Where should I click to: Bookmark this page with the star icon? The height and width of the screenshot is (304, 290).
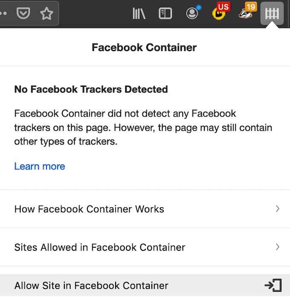46,14
